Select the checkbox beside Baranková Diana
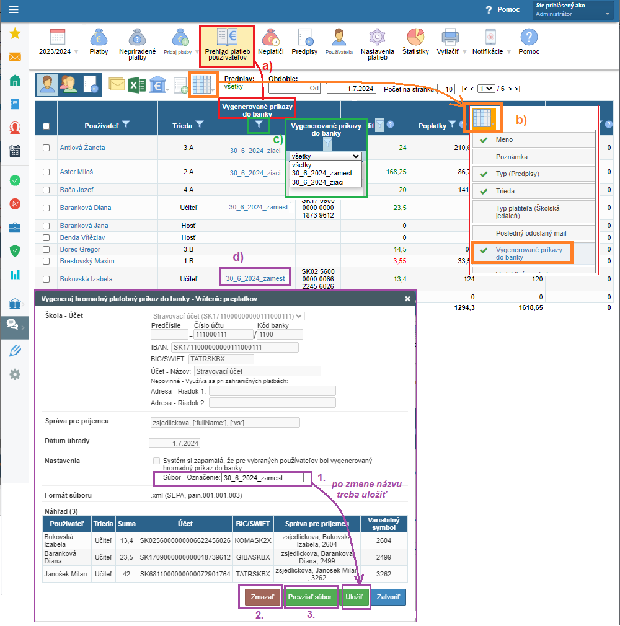Screen dimensions: 620x626 click(x=46, y=208)
